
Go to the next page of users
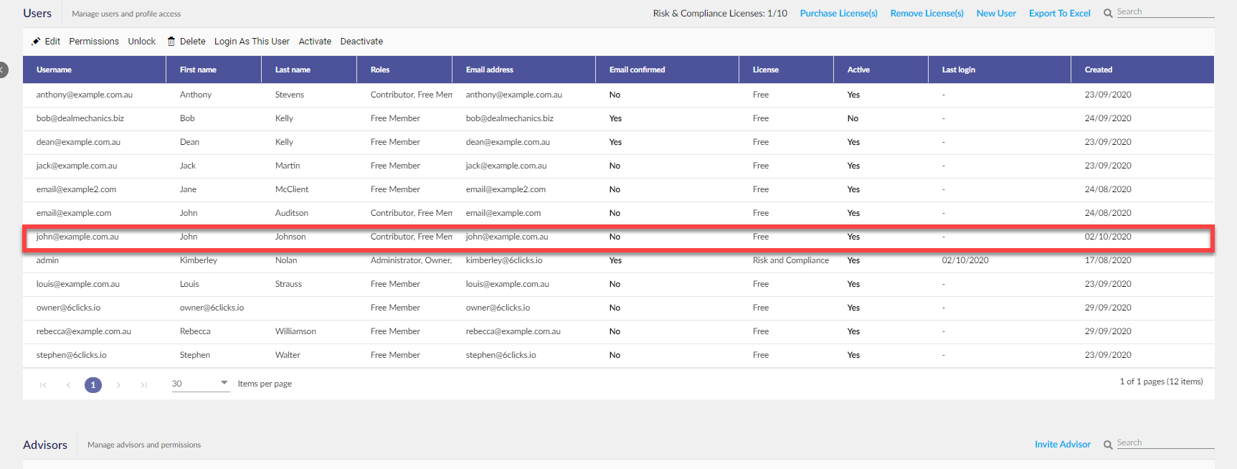coord(118,385)
